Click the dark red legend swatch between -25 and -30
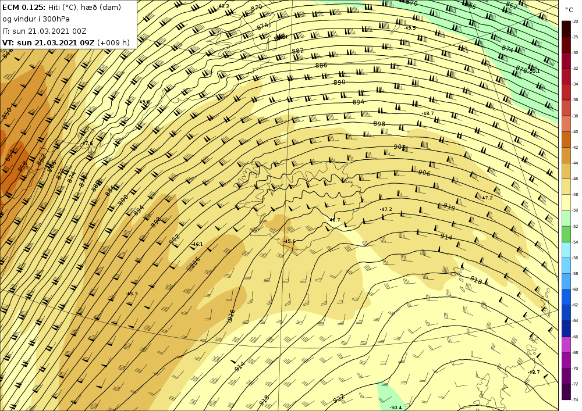 (566, 45)
